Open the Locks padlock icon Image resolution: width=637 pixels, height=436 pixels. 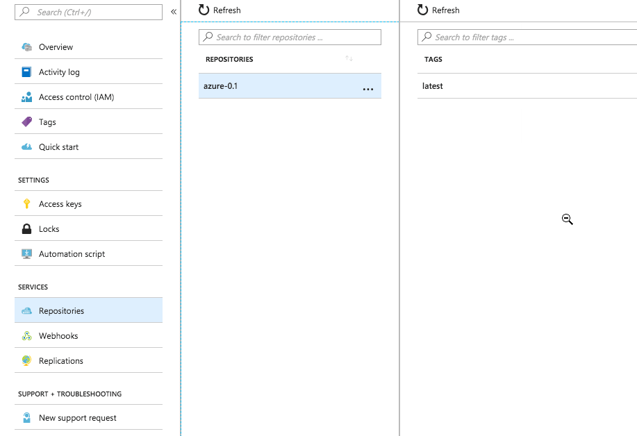(26, 229)
